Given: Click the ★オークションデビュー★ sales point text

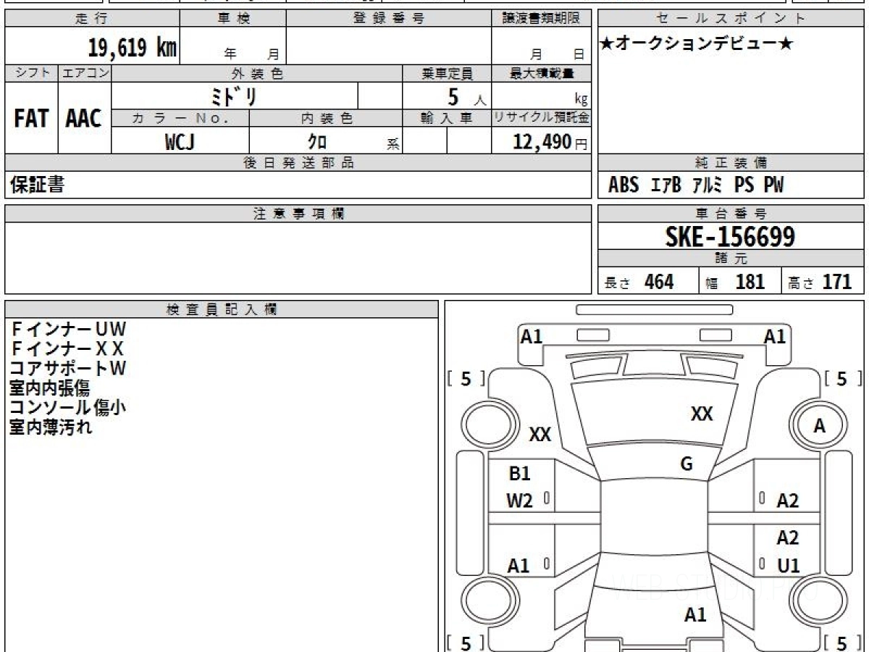Looking at the screenshot, I should coord(697,44).
